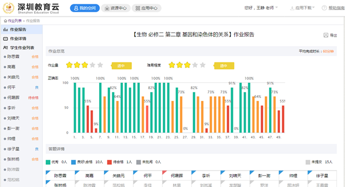Image resolution: width=345 pixels, height=187 pixels.
Task: Click the green 优秀 legend swatch
Action: coord(48,162)
